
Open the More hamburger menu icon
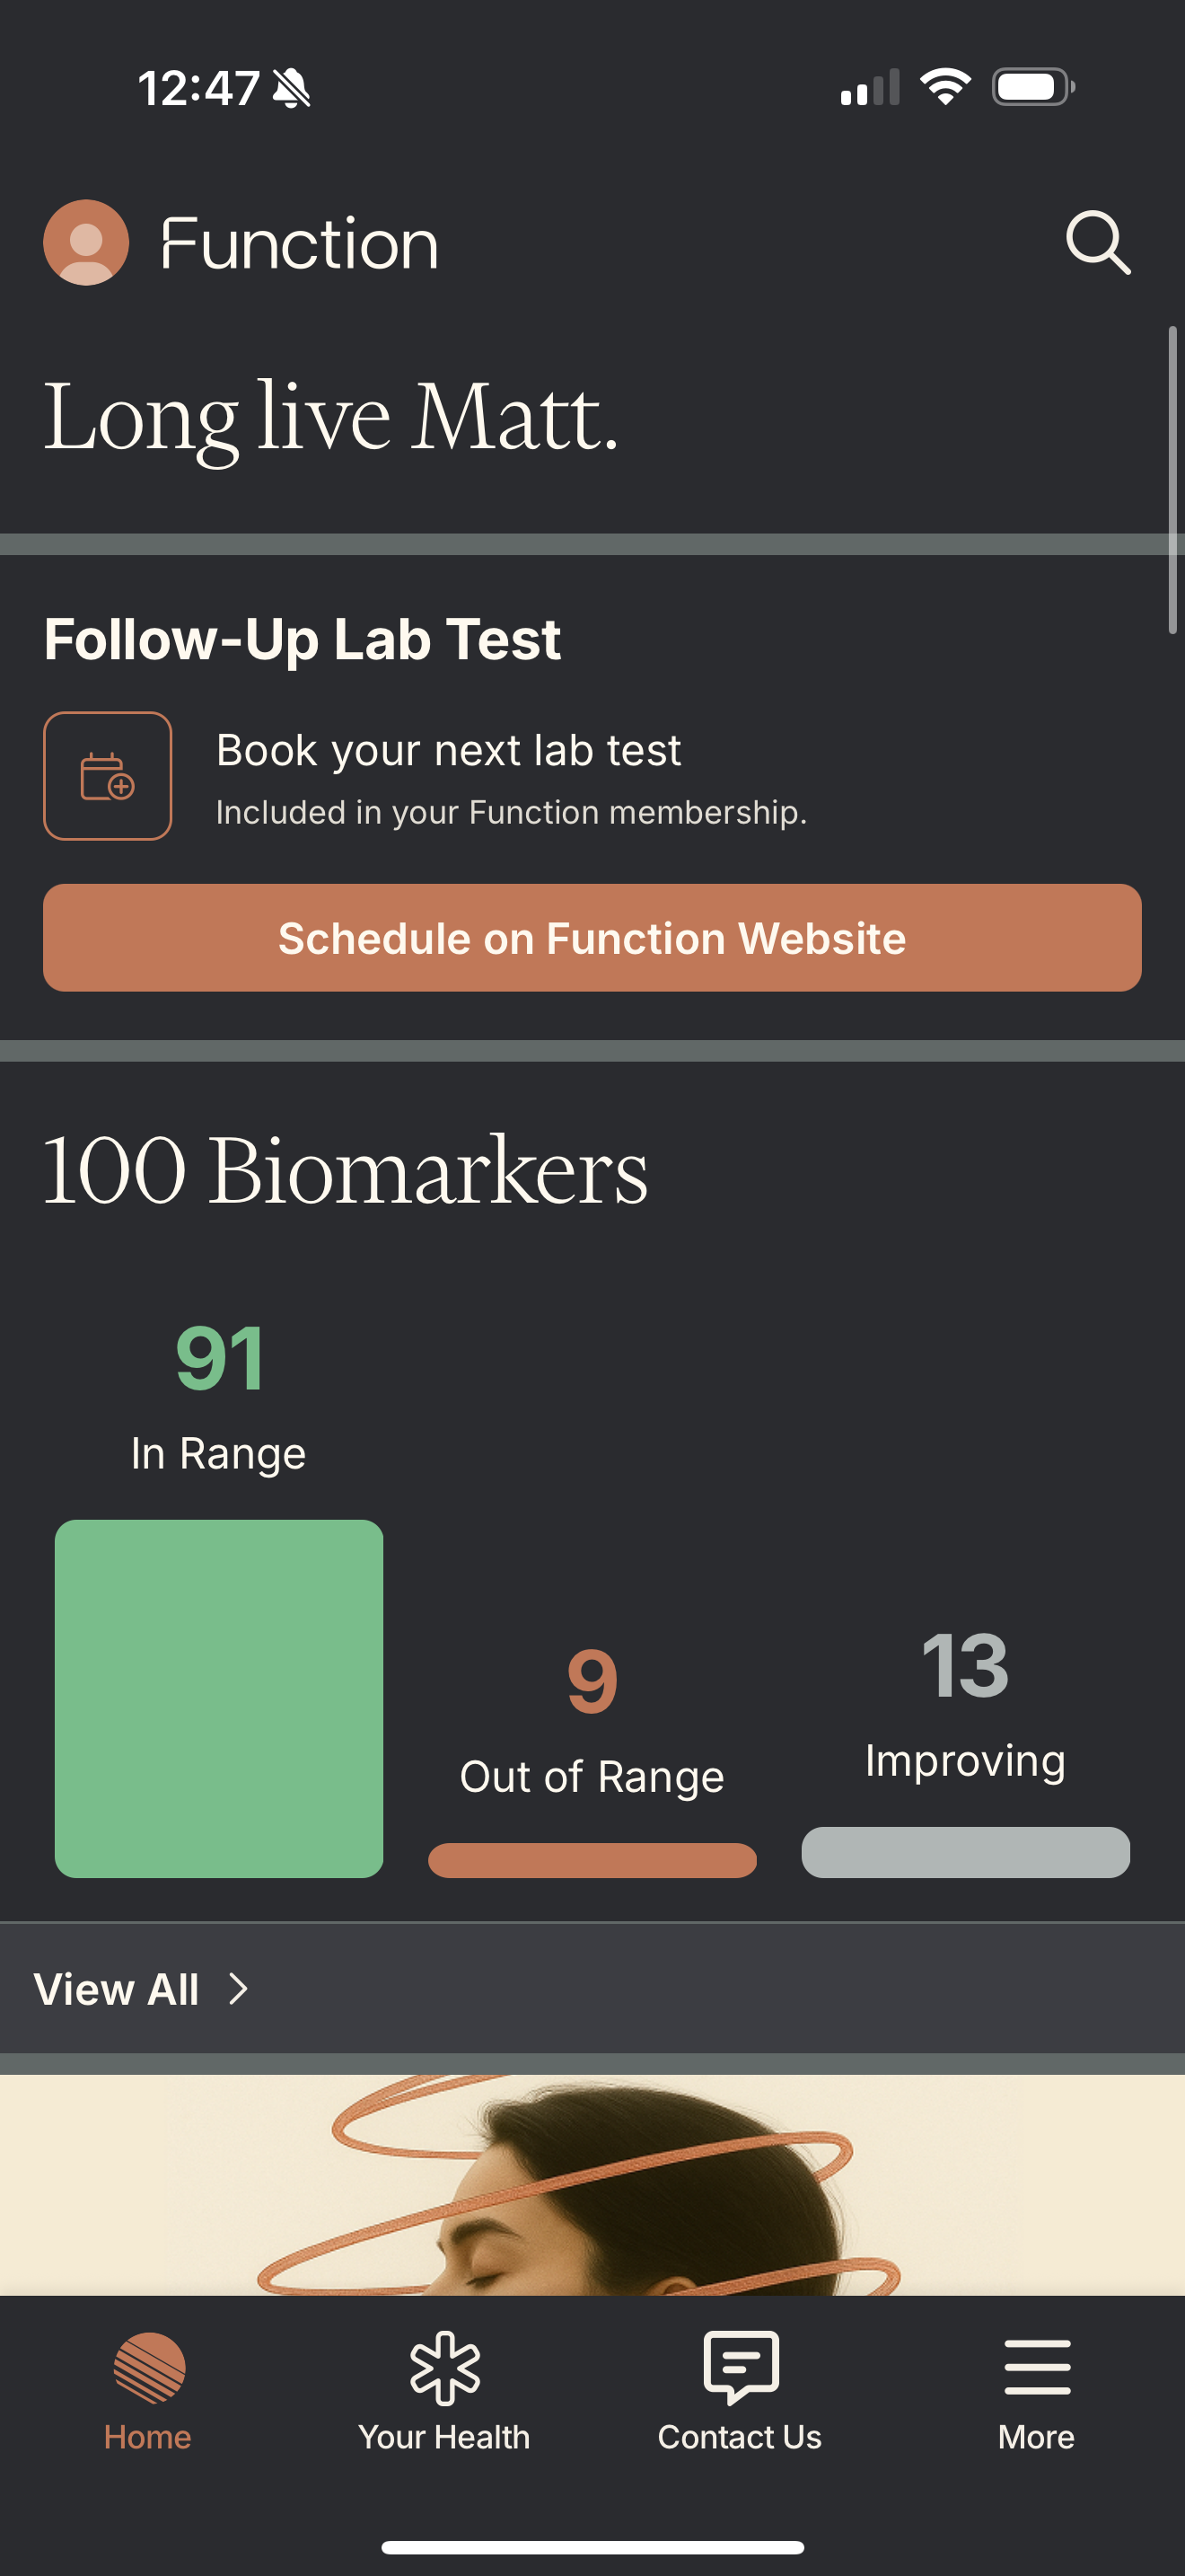coord(1037,2367)
